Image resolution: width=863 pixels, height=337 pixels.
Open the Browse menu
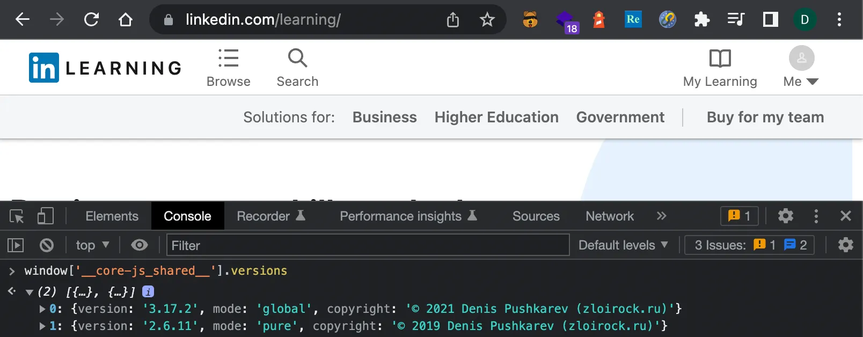point(229,68)
